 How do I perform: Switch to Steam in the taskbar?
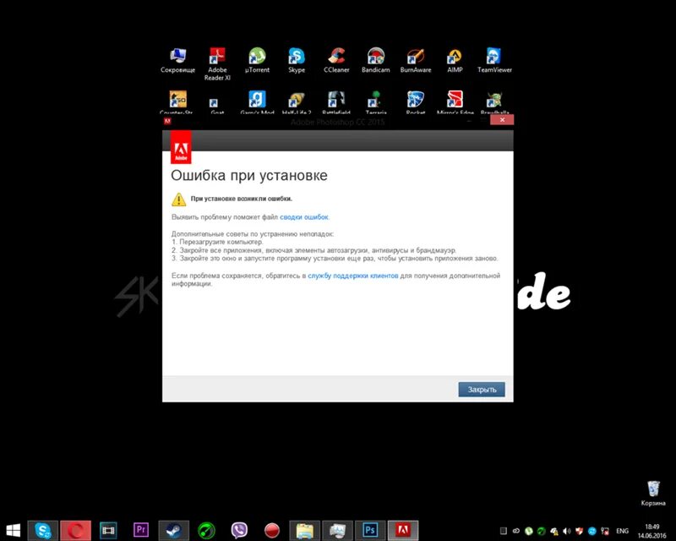click(173, 530)
